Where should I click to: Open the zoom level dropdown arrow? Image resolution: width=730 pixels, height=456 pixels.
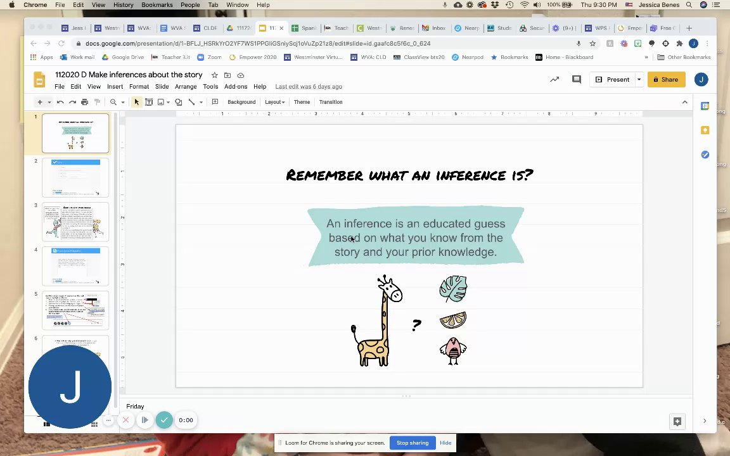122,102
